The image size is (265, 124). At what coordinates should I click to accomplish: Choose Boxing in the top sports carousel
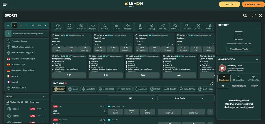tap(152, 27)
